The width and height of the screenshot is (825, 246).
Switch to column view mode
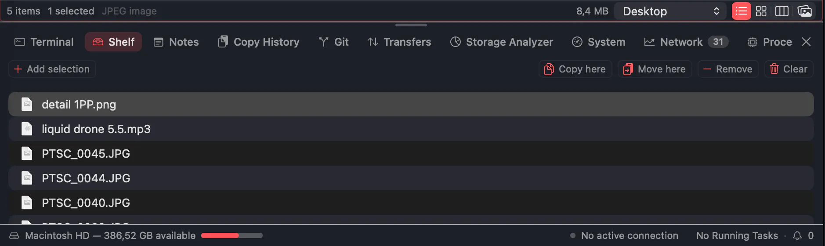click(782, 11)
